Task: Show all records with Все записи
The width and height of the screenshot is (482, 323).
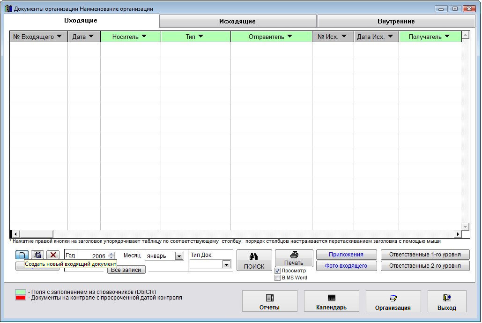Action: pyautogui.click(x=126, y=270)
